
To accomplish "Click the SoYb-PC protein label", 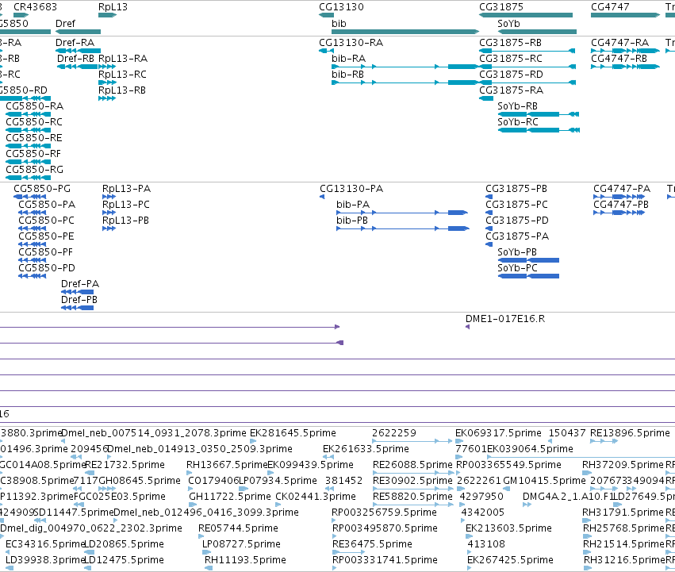I will (x=517, y=268).
